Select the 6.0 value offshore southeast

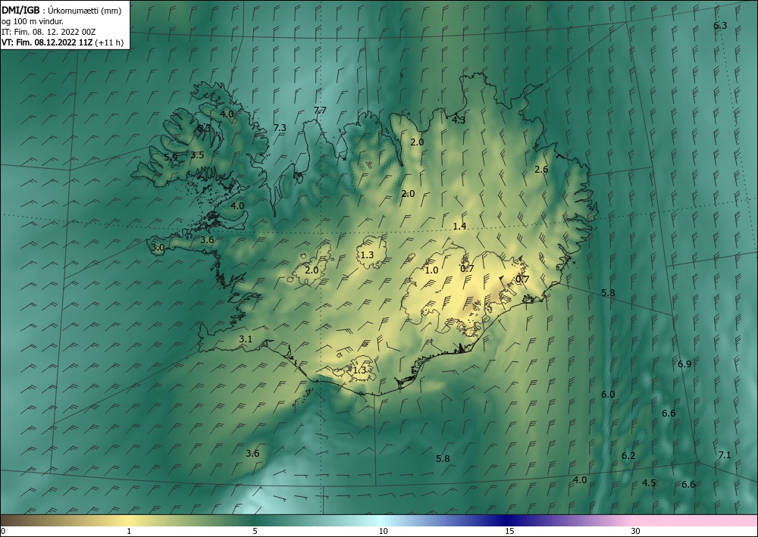pyautogui.click(x=608, y=394)
